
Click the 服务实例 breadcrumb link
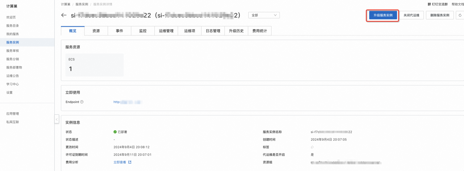click(82, 4)
